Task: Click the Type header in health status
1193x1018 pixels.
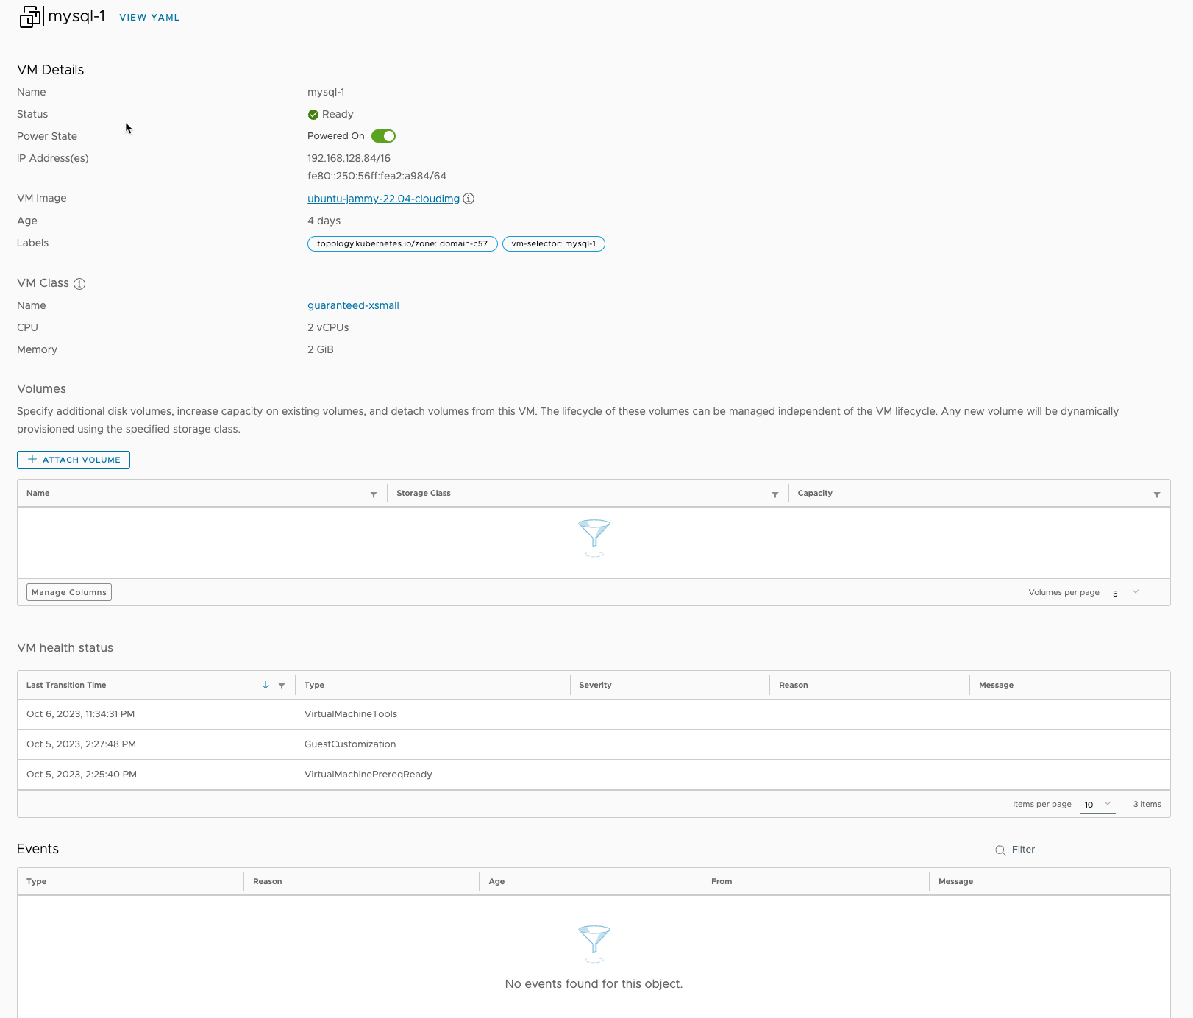Action: click(x=314, y=685)
